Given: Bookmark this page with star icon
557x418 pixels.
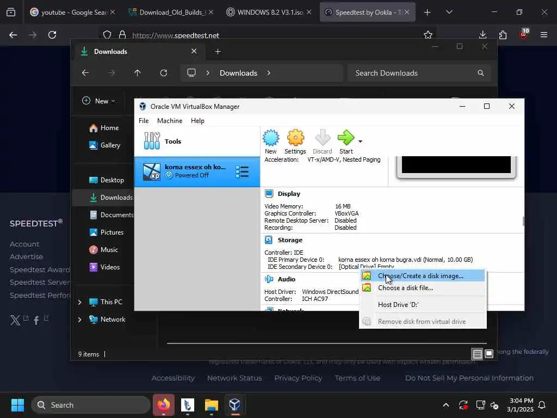Looking at the screenshot, I should coord(428,35).
